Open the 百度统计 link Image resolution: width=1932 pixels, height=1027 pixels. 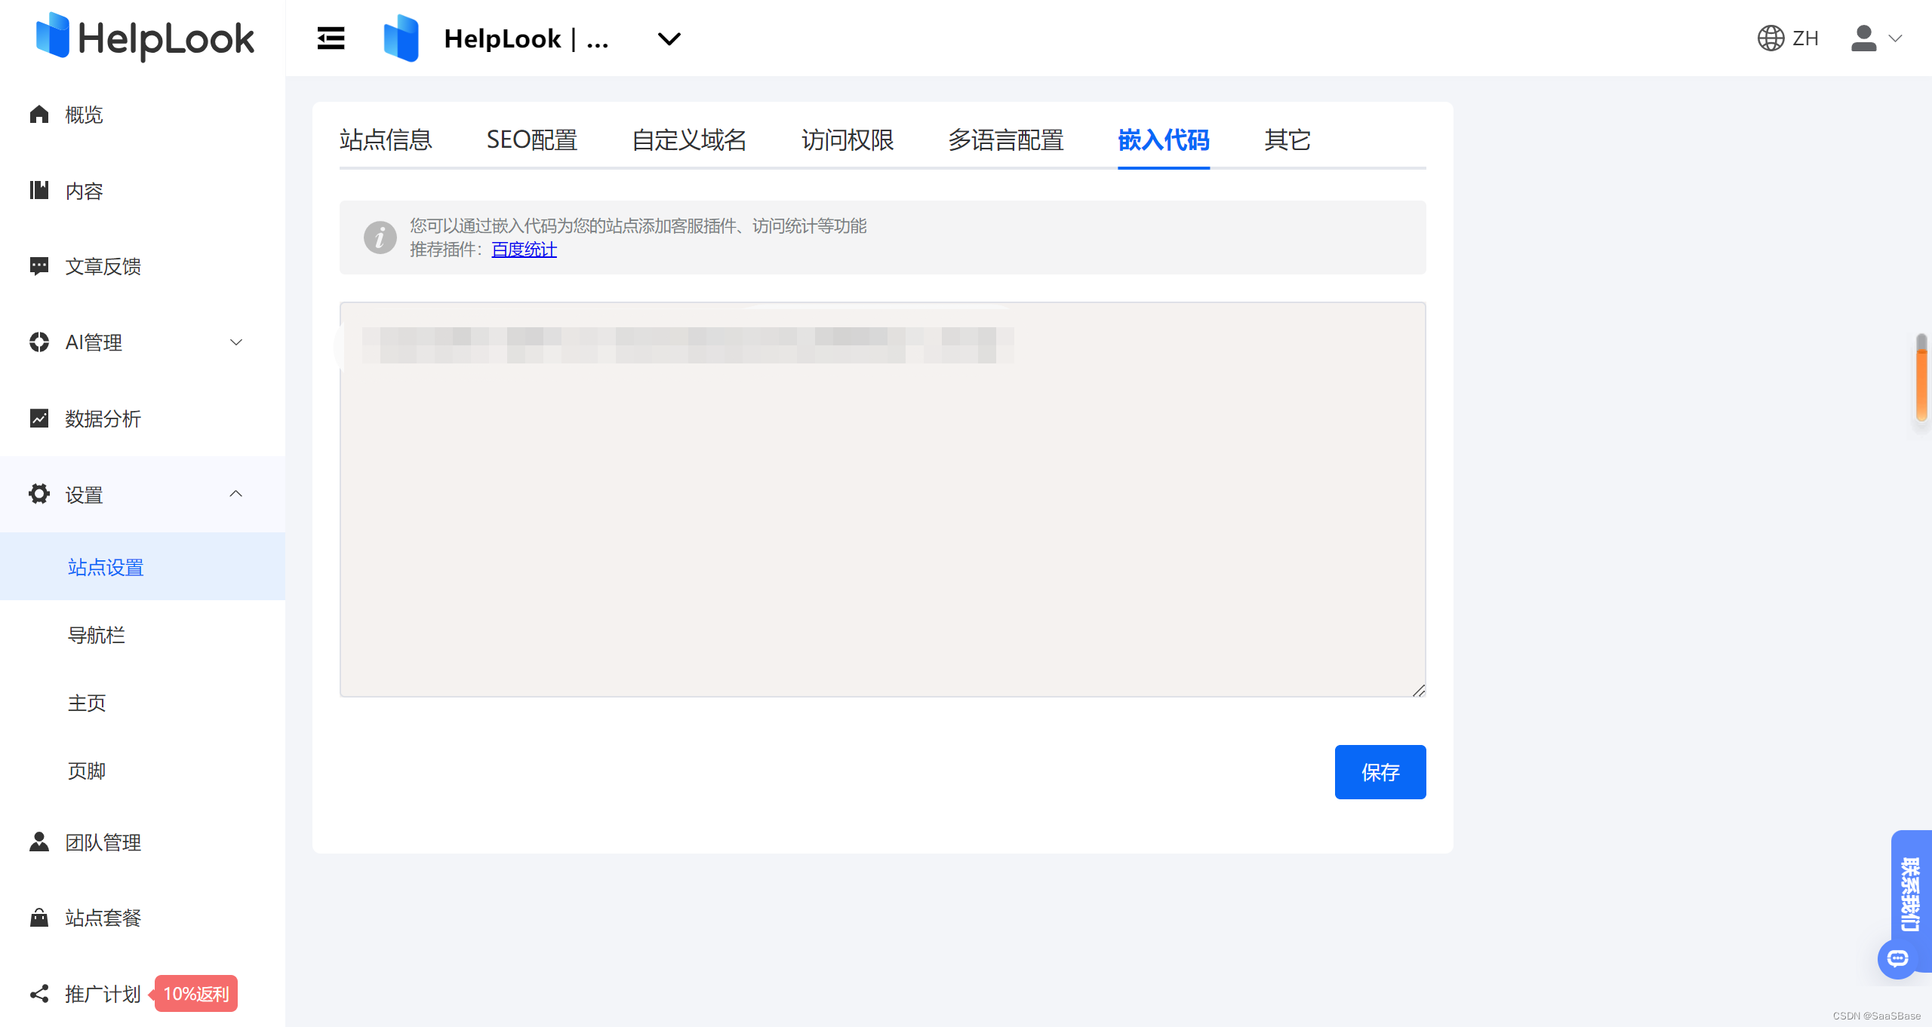coord(525,250)
